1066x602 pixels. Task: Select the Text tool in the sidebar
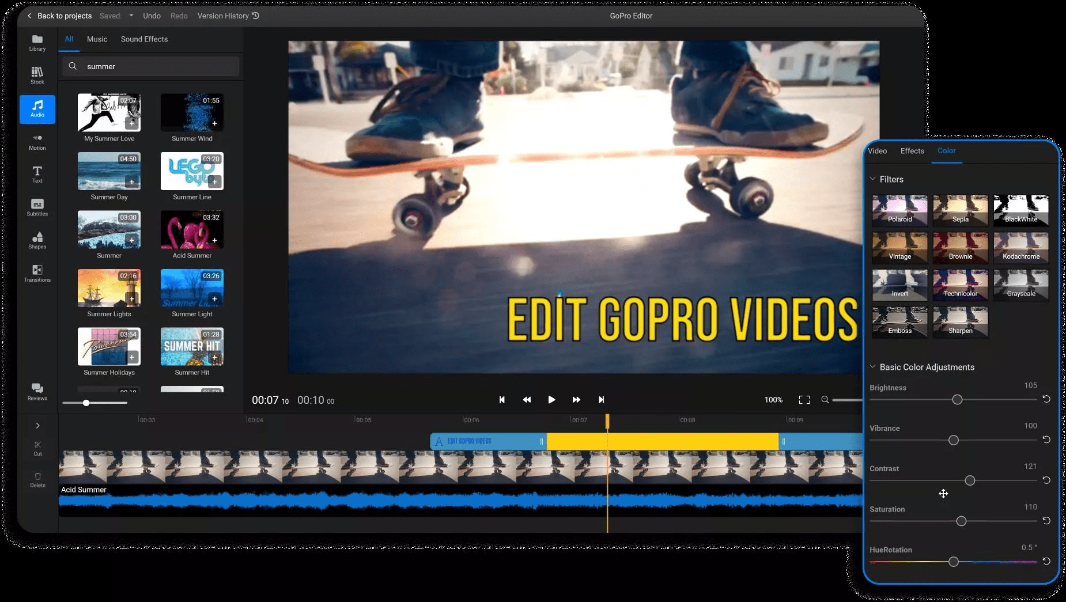[37, 175]
